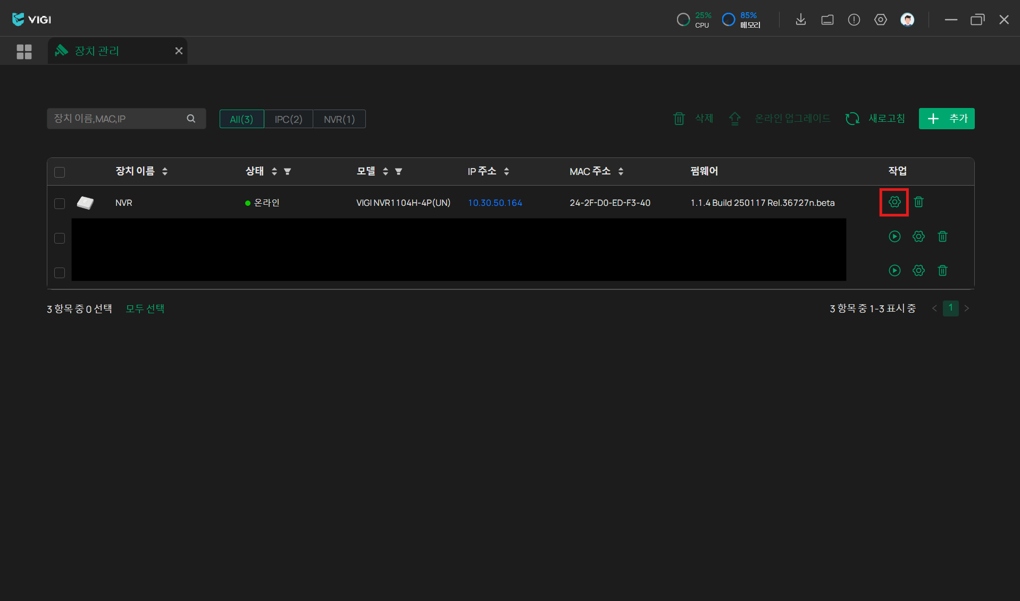Select the NVR(1) filter tab
The image size is (1020, 601).
tap(339, 119)
